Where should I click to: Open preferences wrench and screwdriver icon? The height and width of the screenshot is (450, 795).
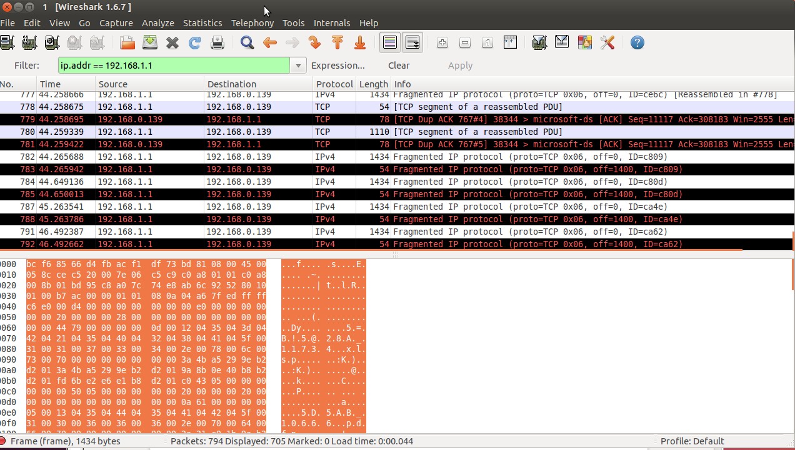click(607, 42)
